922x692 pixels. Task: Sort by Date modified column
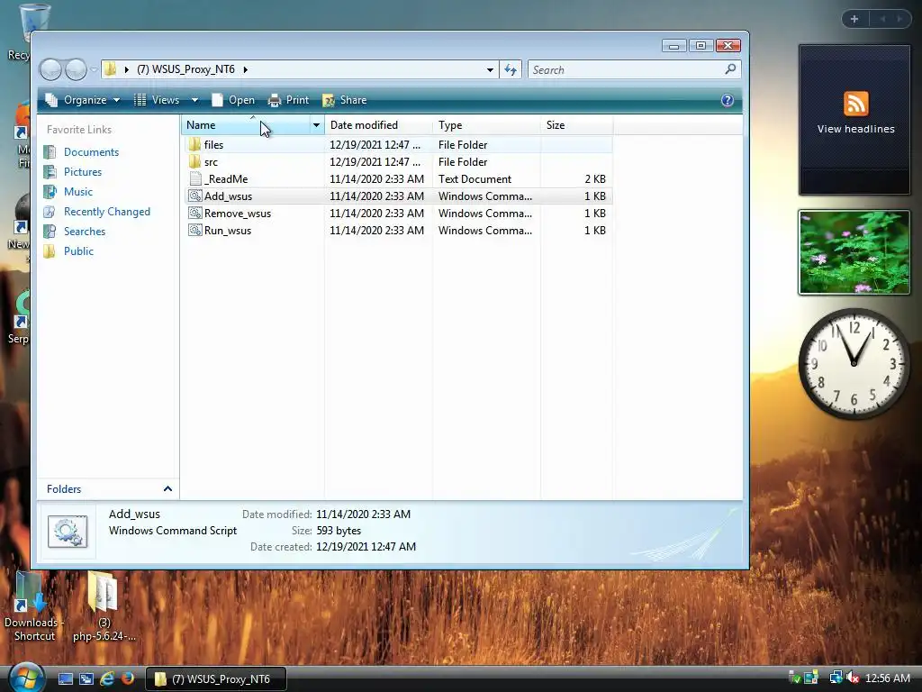(x=378, y=124)
